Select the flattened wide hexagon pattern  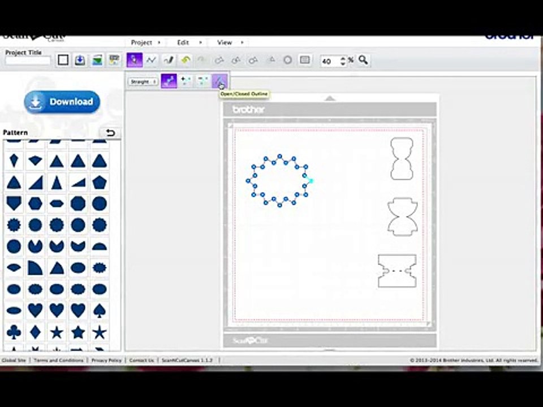57,203
